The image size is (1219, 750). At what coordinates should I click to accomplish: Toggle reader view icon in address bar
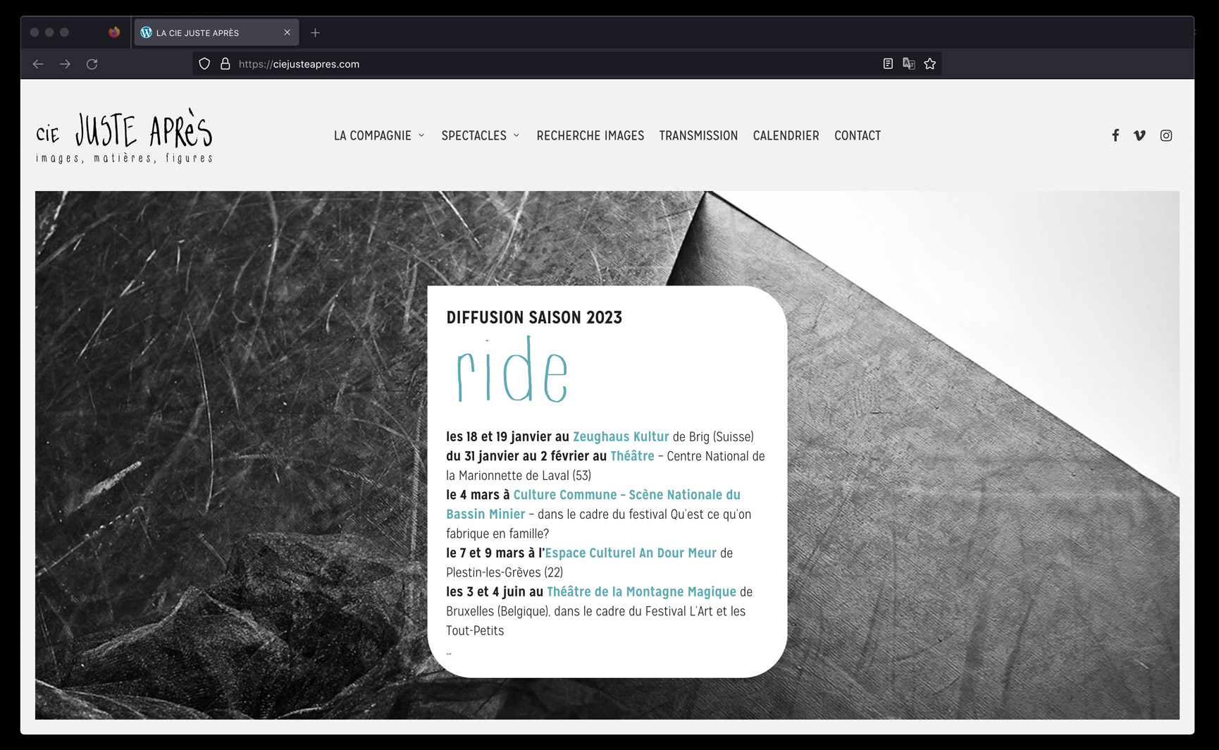tap(888, 64)
